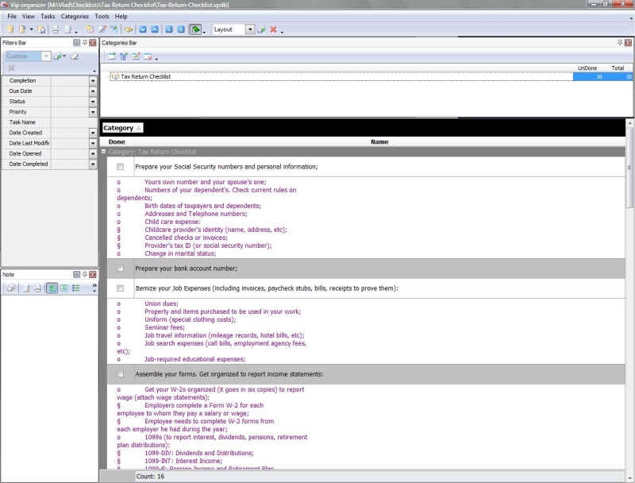635x483 pixels.
Task: Click the red X delete layout icon
Action: pos(273,29)
